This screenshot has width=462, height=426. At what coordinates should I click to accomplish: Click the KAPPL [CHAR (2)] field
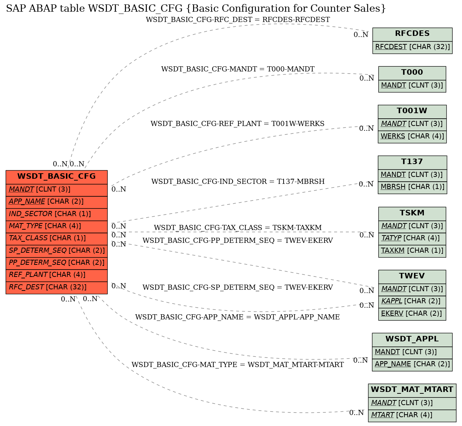click(x=412, y=301)
